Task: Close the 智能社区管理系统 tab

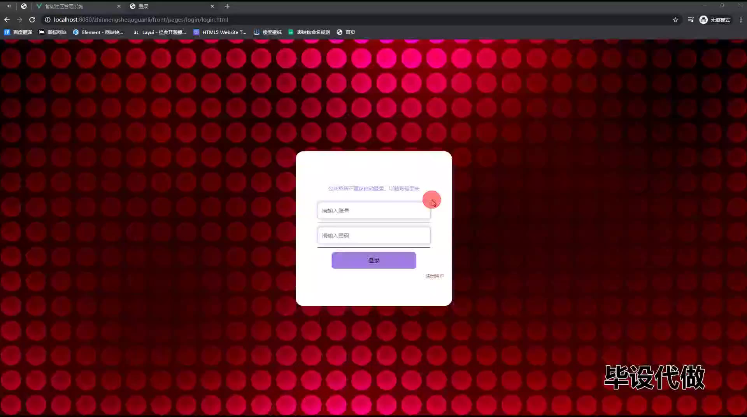Action: pos(119,6)
